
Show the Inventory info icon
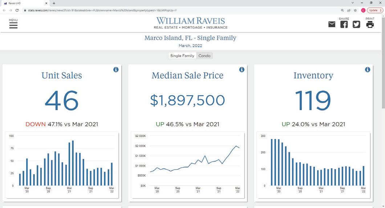(368, 70)
